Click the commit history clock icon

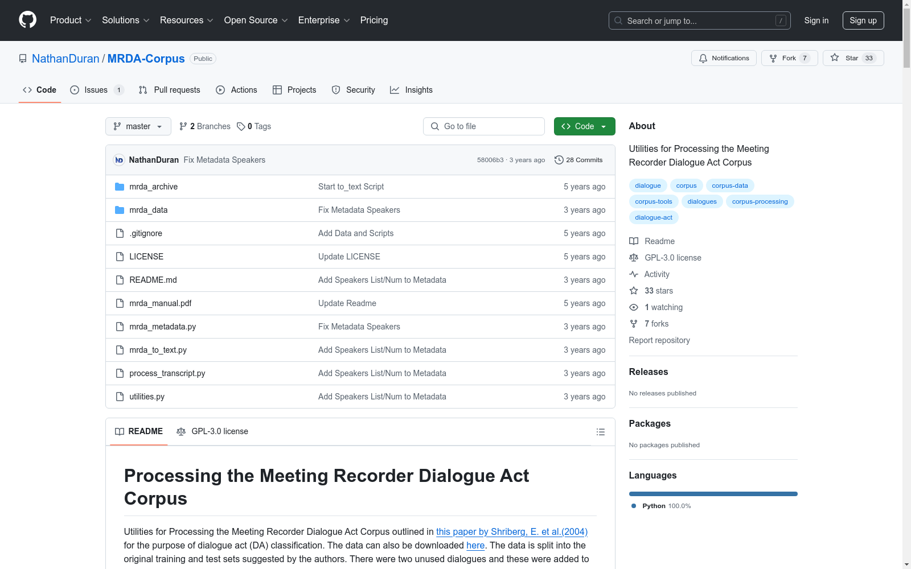(559, 160)
